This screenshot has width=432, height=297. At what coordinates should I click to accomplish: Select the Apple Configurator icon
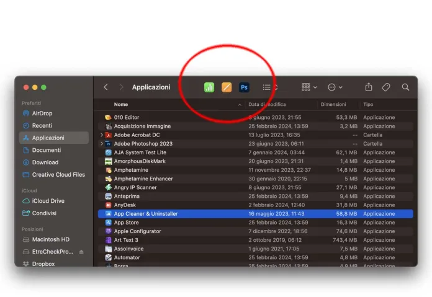pyautogui.click(x=108, y=231)
